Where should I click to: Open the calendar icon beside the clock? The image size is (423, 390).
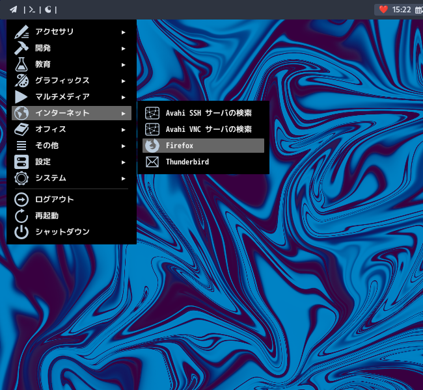pos(418,10)
